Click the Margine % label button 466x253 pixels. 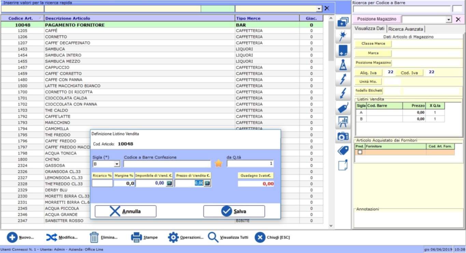click(124, 175)
